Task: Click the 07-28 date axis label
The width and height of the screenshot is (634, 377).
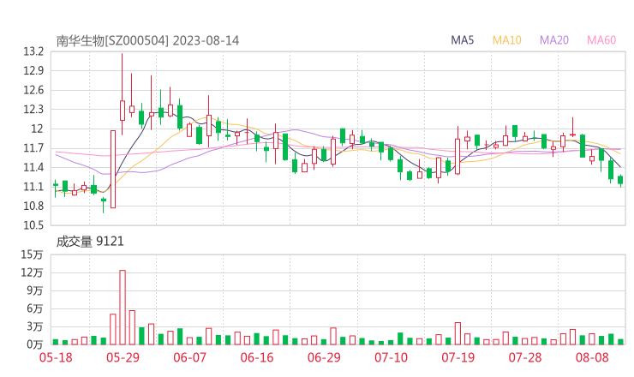Action: (525, 357)
